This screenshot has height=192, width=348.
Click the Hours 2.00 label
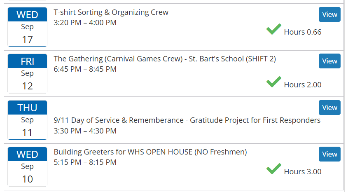pyautogui.click(x=303, y=85)
